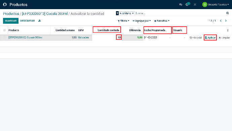Image resolution: width=232 pixels, height=131 pixels.
Task: Expand the Agrupar por dropdown
Action: point(142,21)
